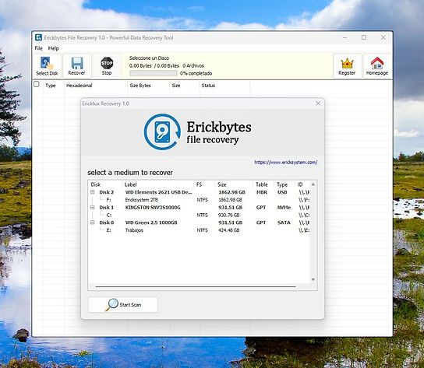Close the Erickbytes File Recovery main window

(383, 37)
